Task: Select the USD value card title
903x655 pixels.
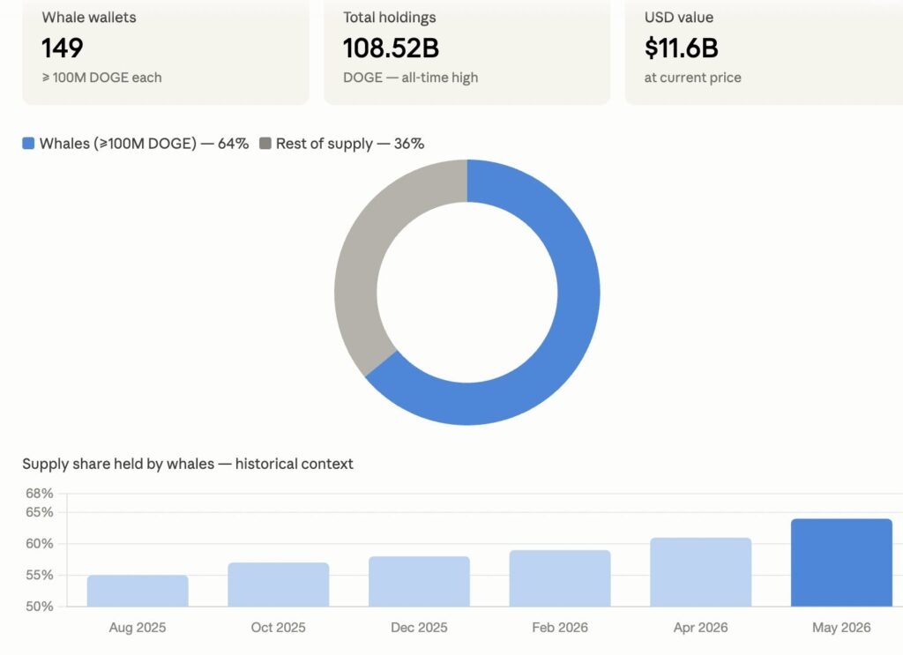Action: tap(679, 18)
